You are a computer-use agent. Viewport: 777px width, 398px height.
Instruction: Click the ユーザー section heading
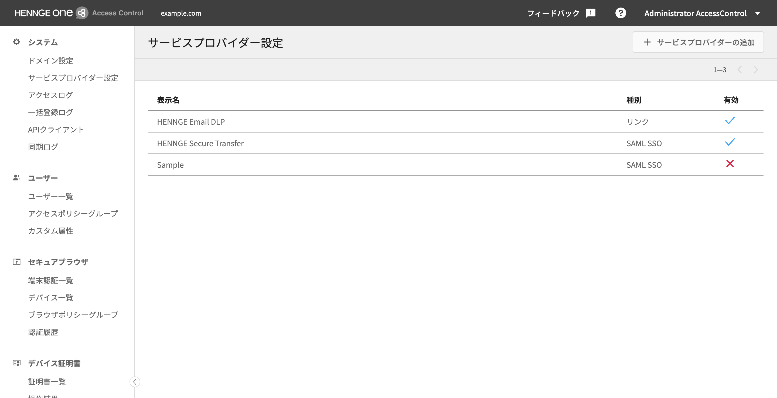(43, 178)
